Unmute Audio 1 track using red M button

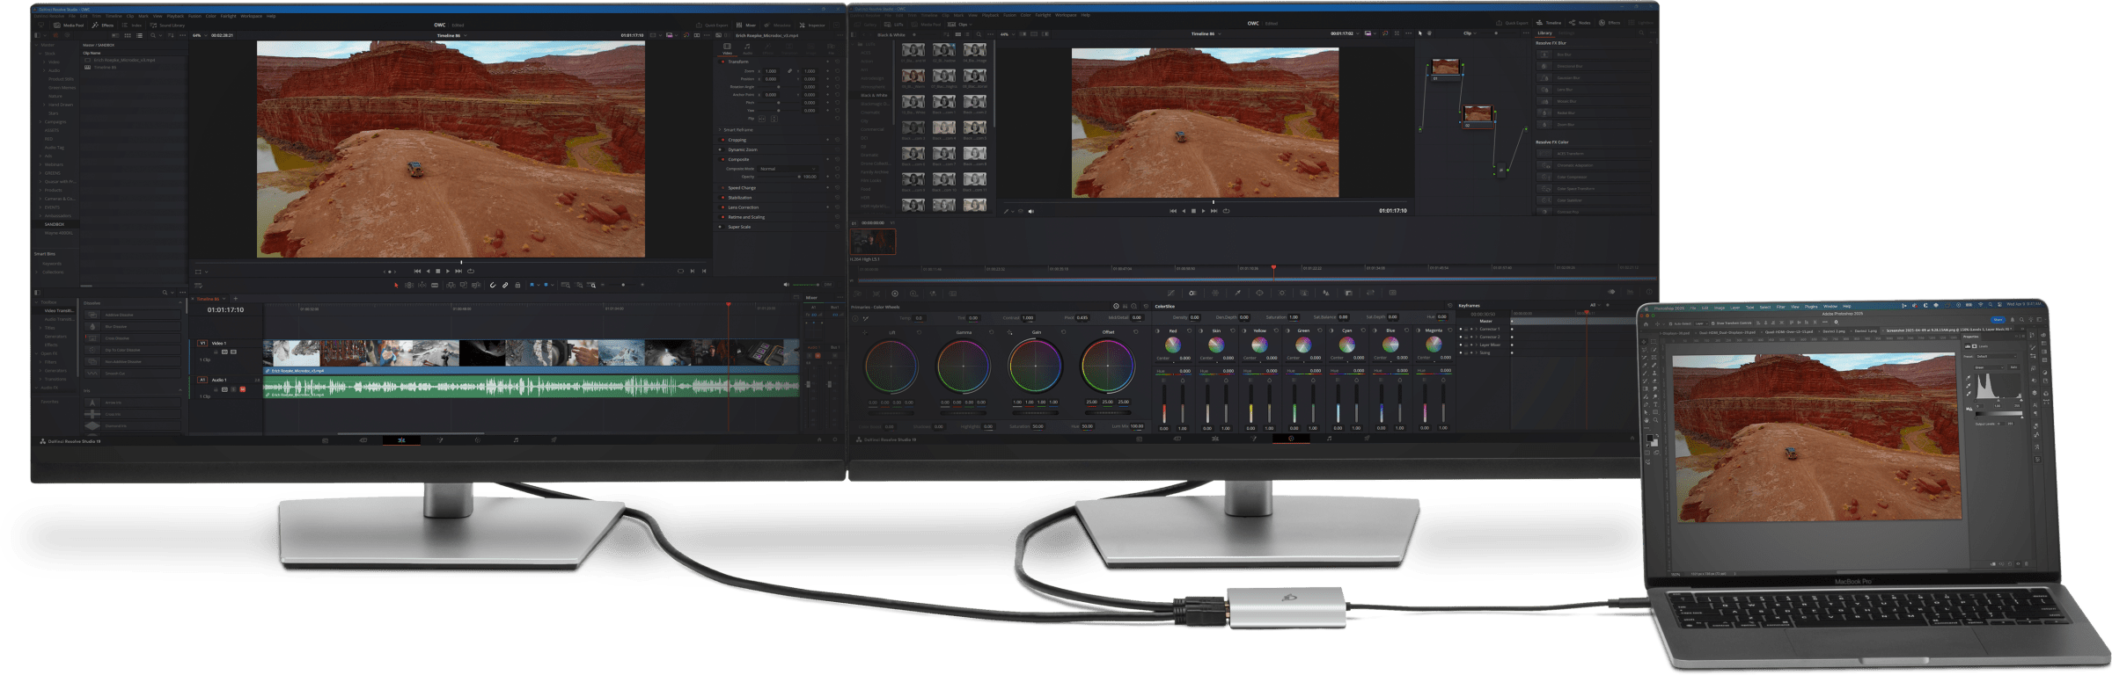click(x=242, y=389)
